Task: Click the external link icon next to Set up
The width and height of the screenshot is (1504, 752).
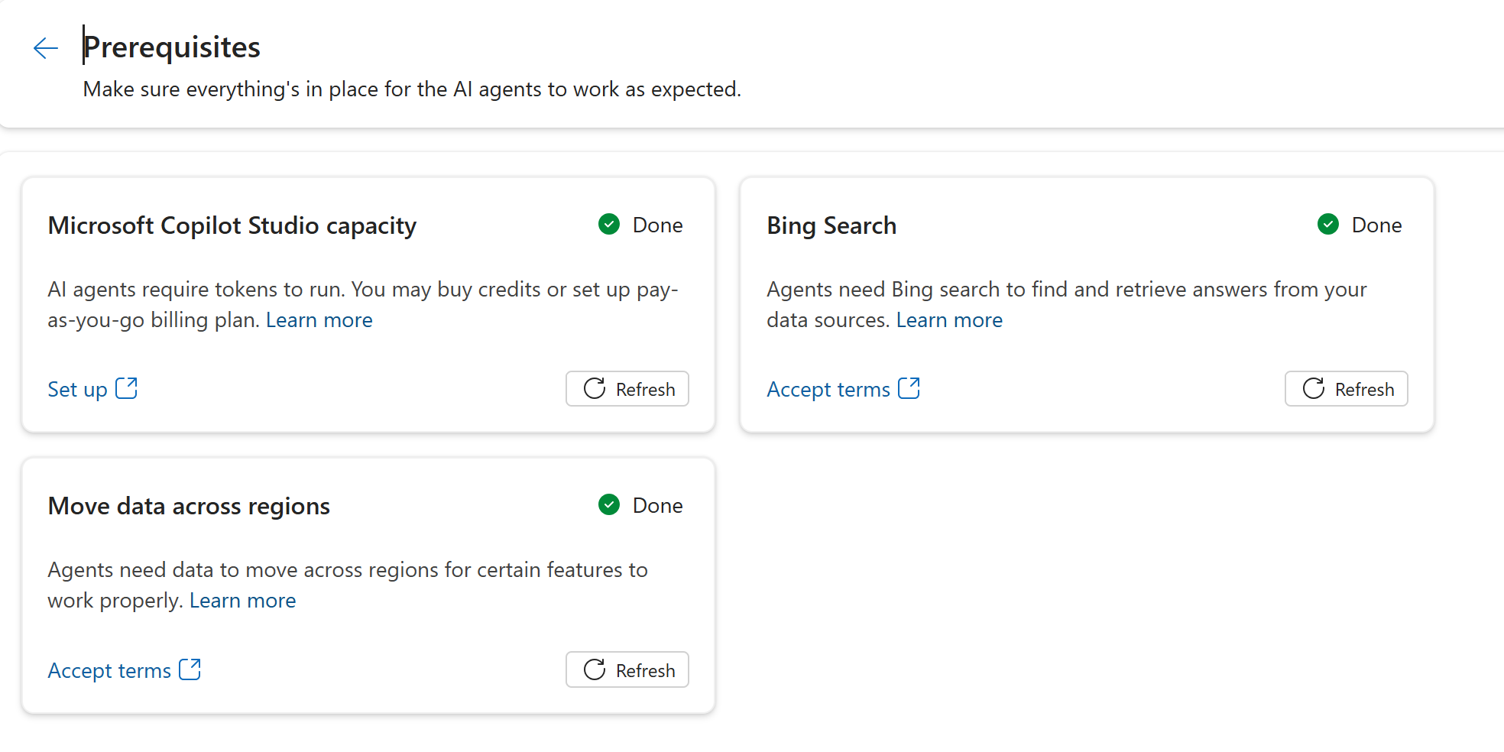Action: 126,388
